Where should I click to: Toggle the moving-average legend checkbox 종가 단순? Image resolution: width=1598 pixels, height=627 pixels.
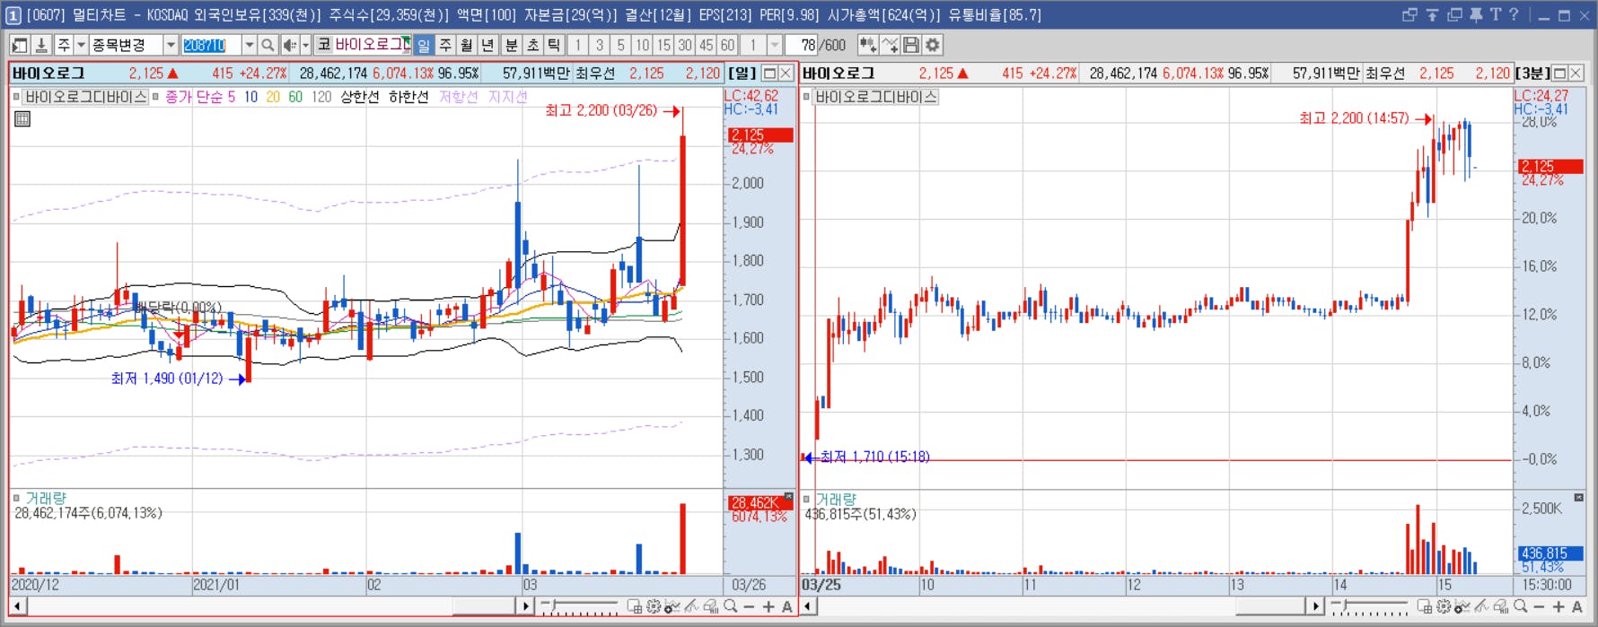pyautogui.click(x=156, y=97)
